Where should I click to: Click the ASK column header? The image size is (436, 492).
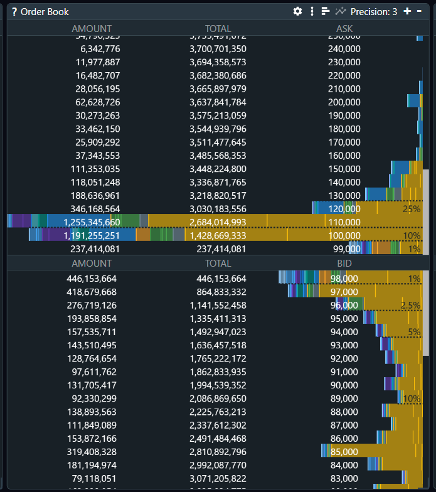click(x=344, y=29)
